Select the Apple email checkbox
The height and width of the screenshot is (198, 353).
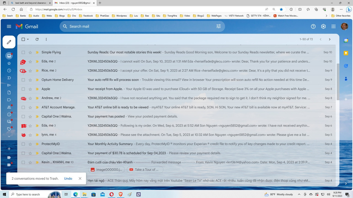[x=23, y=89]
